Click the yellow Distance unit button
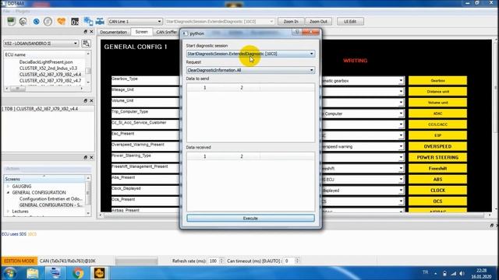Viewport: 499px width, 280px height. coord(437,92)
